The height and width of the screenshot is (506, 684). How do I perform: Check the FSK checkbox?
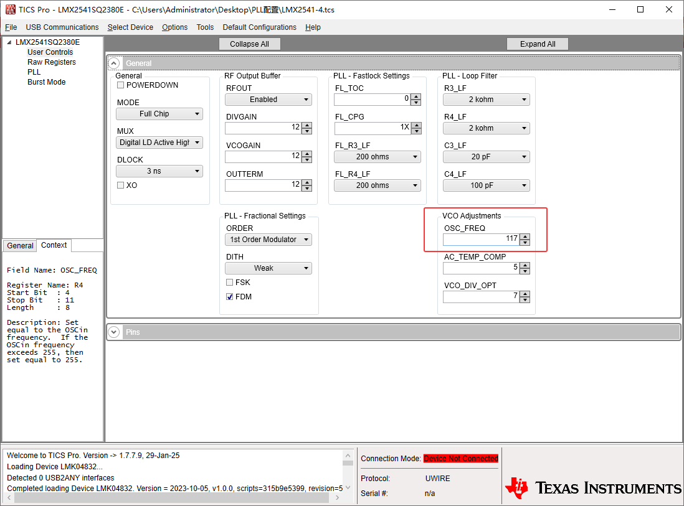coord(229,283)
